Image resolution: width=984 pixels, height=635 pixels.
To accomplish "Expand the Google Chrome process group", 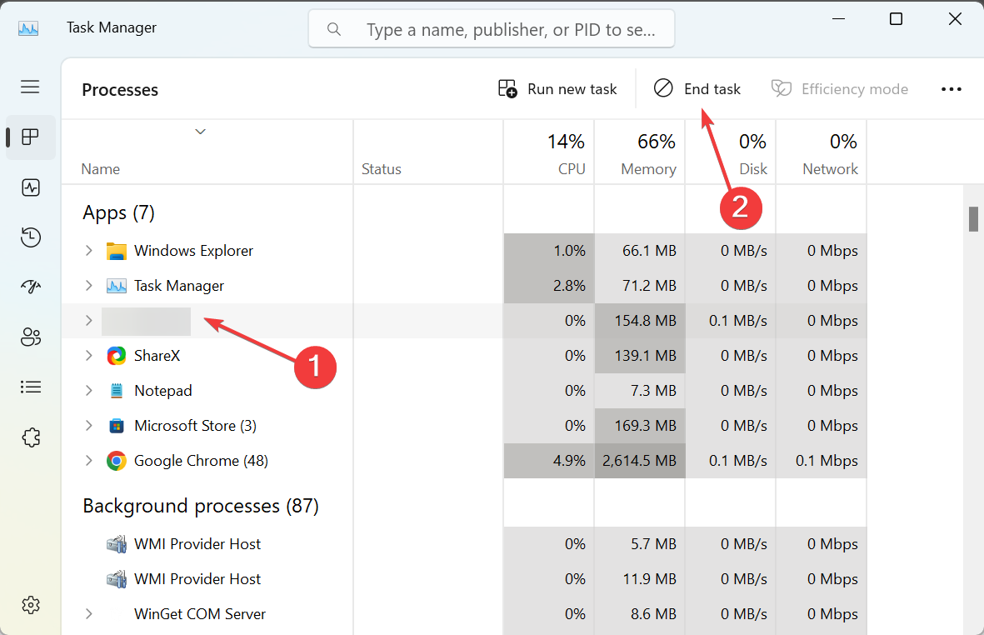I will click(88, 461).
